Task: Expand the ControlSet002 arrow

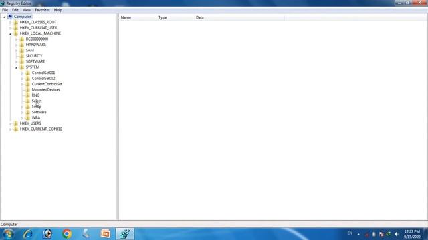Action: click(23, 79)
